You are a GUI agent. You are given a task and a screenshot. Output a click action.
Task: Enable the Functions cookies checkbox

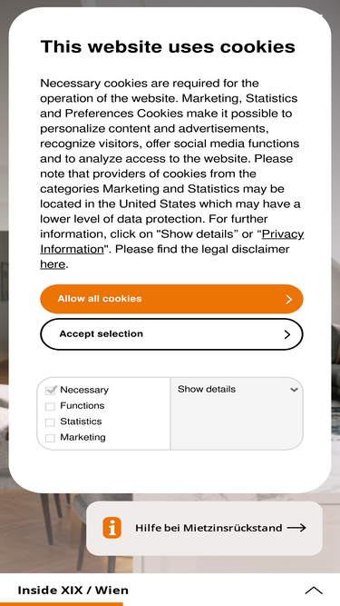tap(50, 407)
